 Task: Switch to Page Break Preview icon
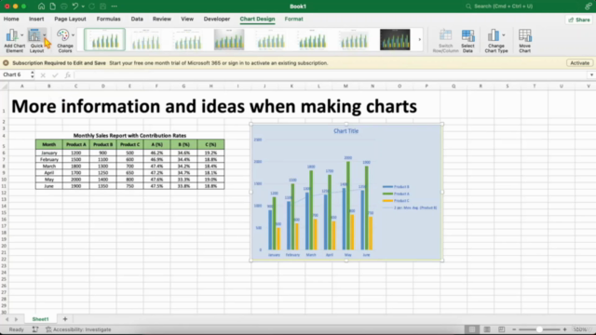[501, 329]
